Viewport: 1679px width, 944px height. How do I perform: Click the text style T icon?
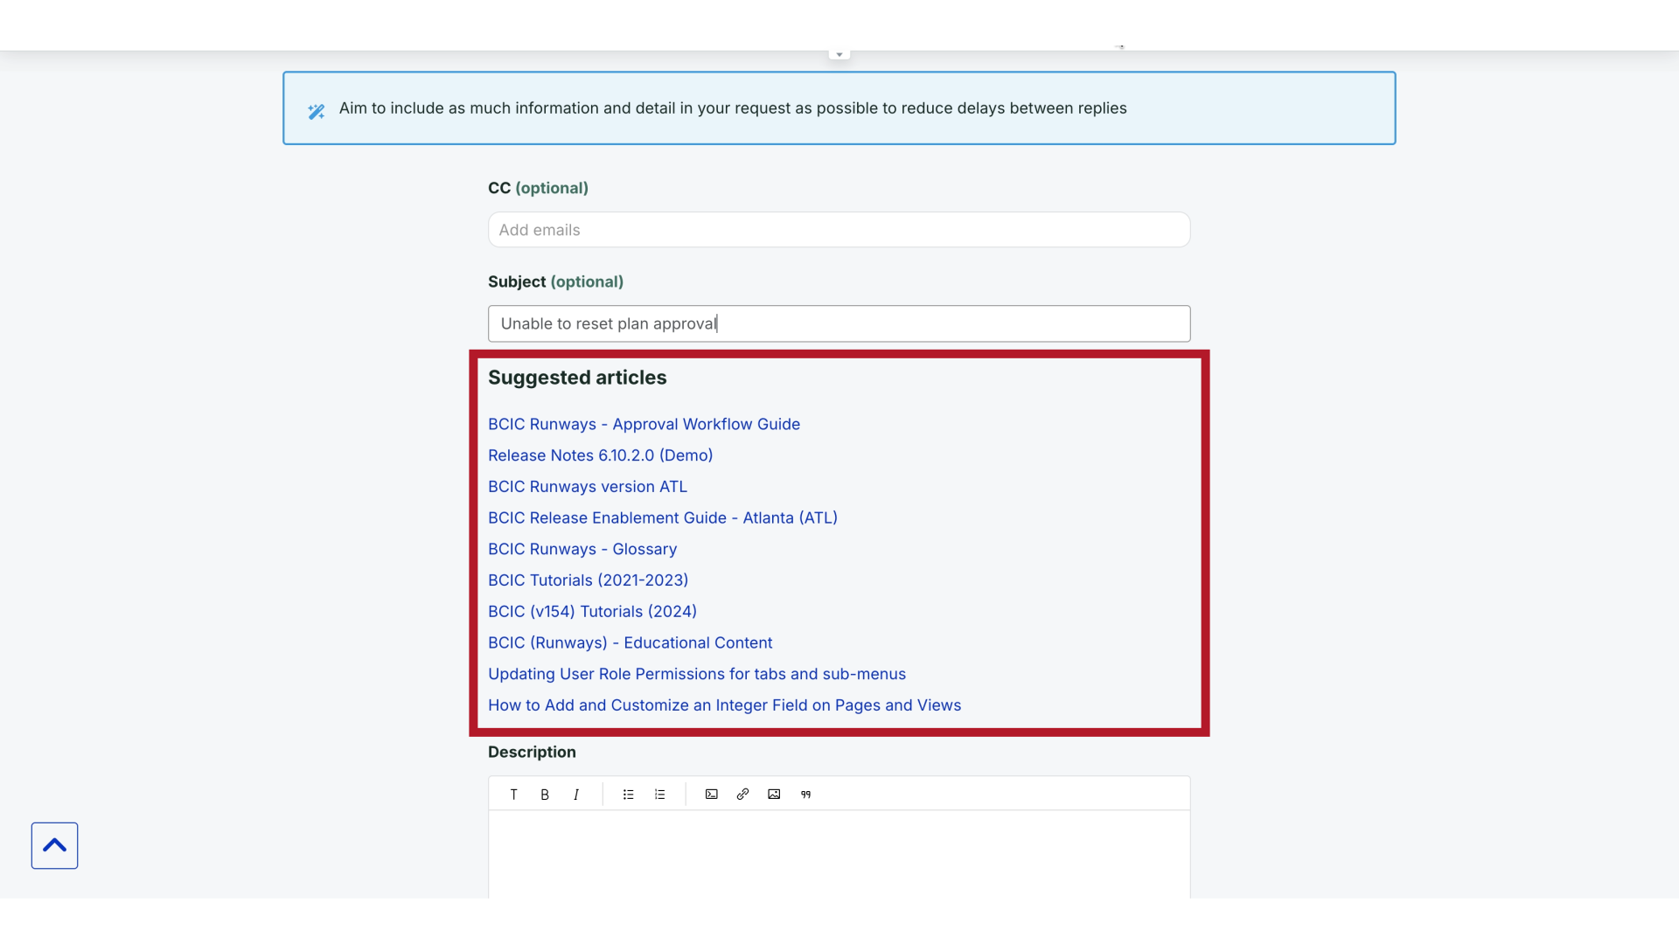click(x=513, y=795)
